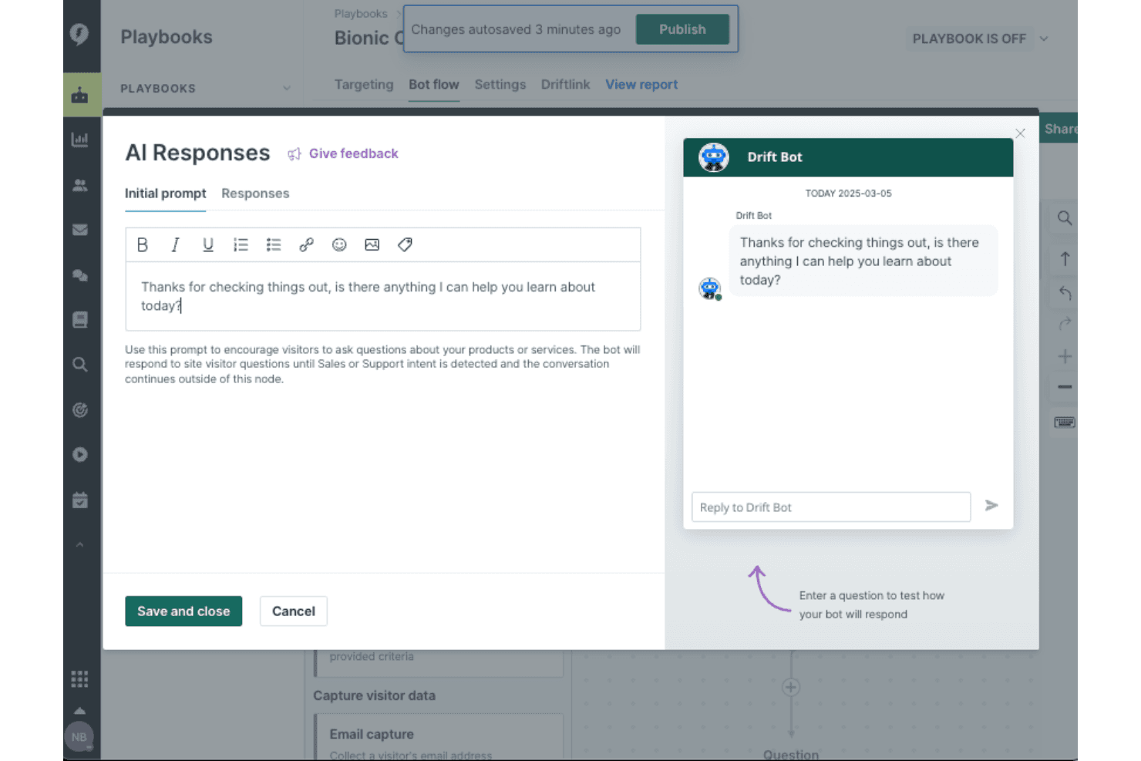Insert an attribute tag icon
The width and height of the screenshot is (1141, 761).
tap(405, 245)
